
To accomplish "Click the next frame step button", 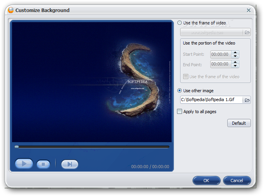I will click(x=70, y=164).
